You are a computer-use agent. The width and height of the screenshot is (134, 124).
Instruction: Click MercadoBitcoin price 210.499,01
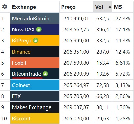[76, 19]
